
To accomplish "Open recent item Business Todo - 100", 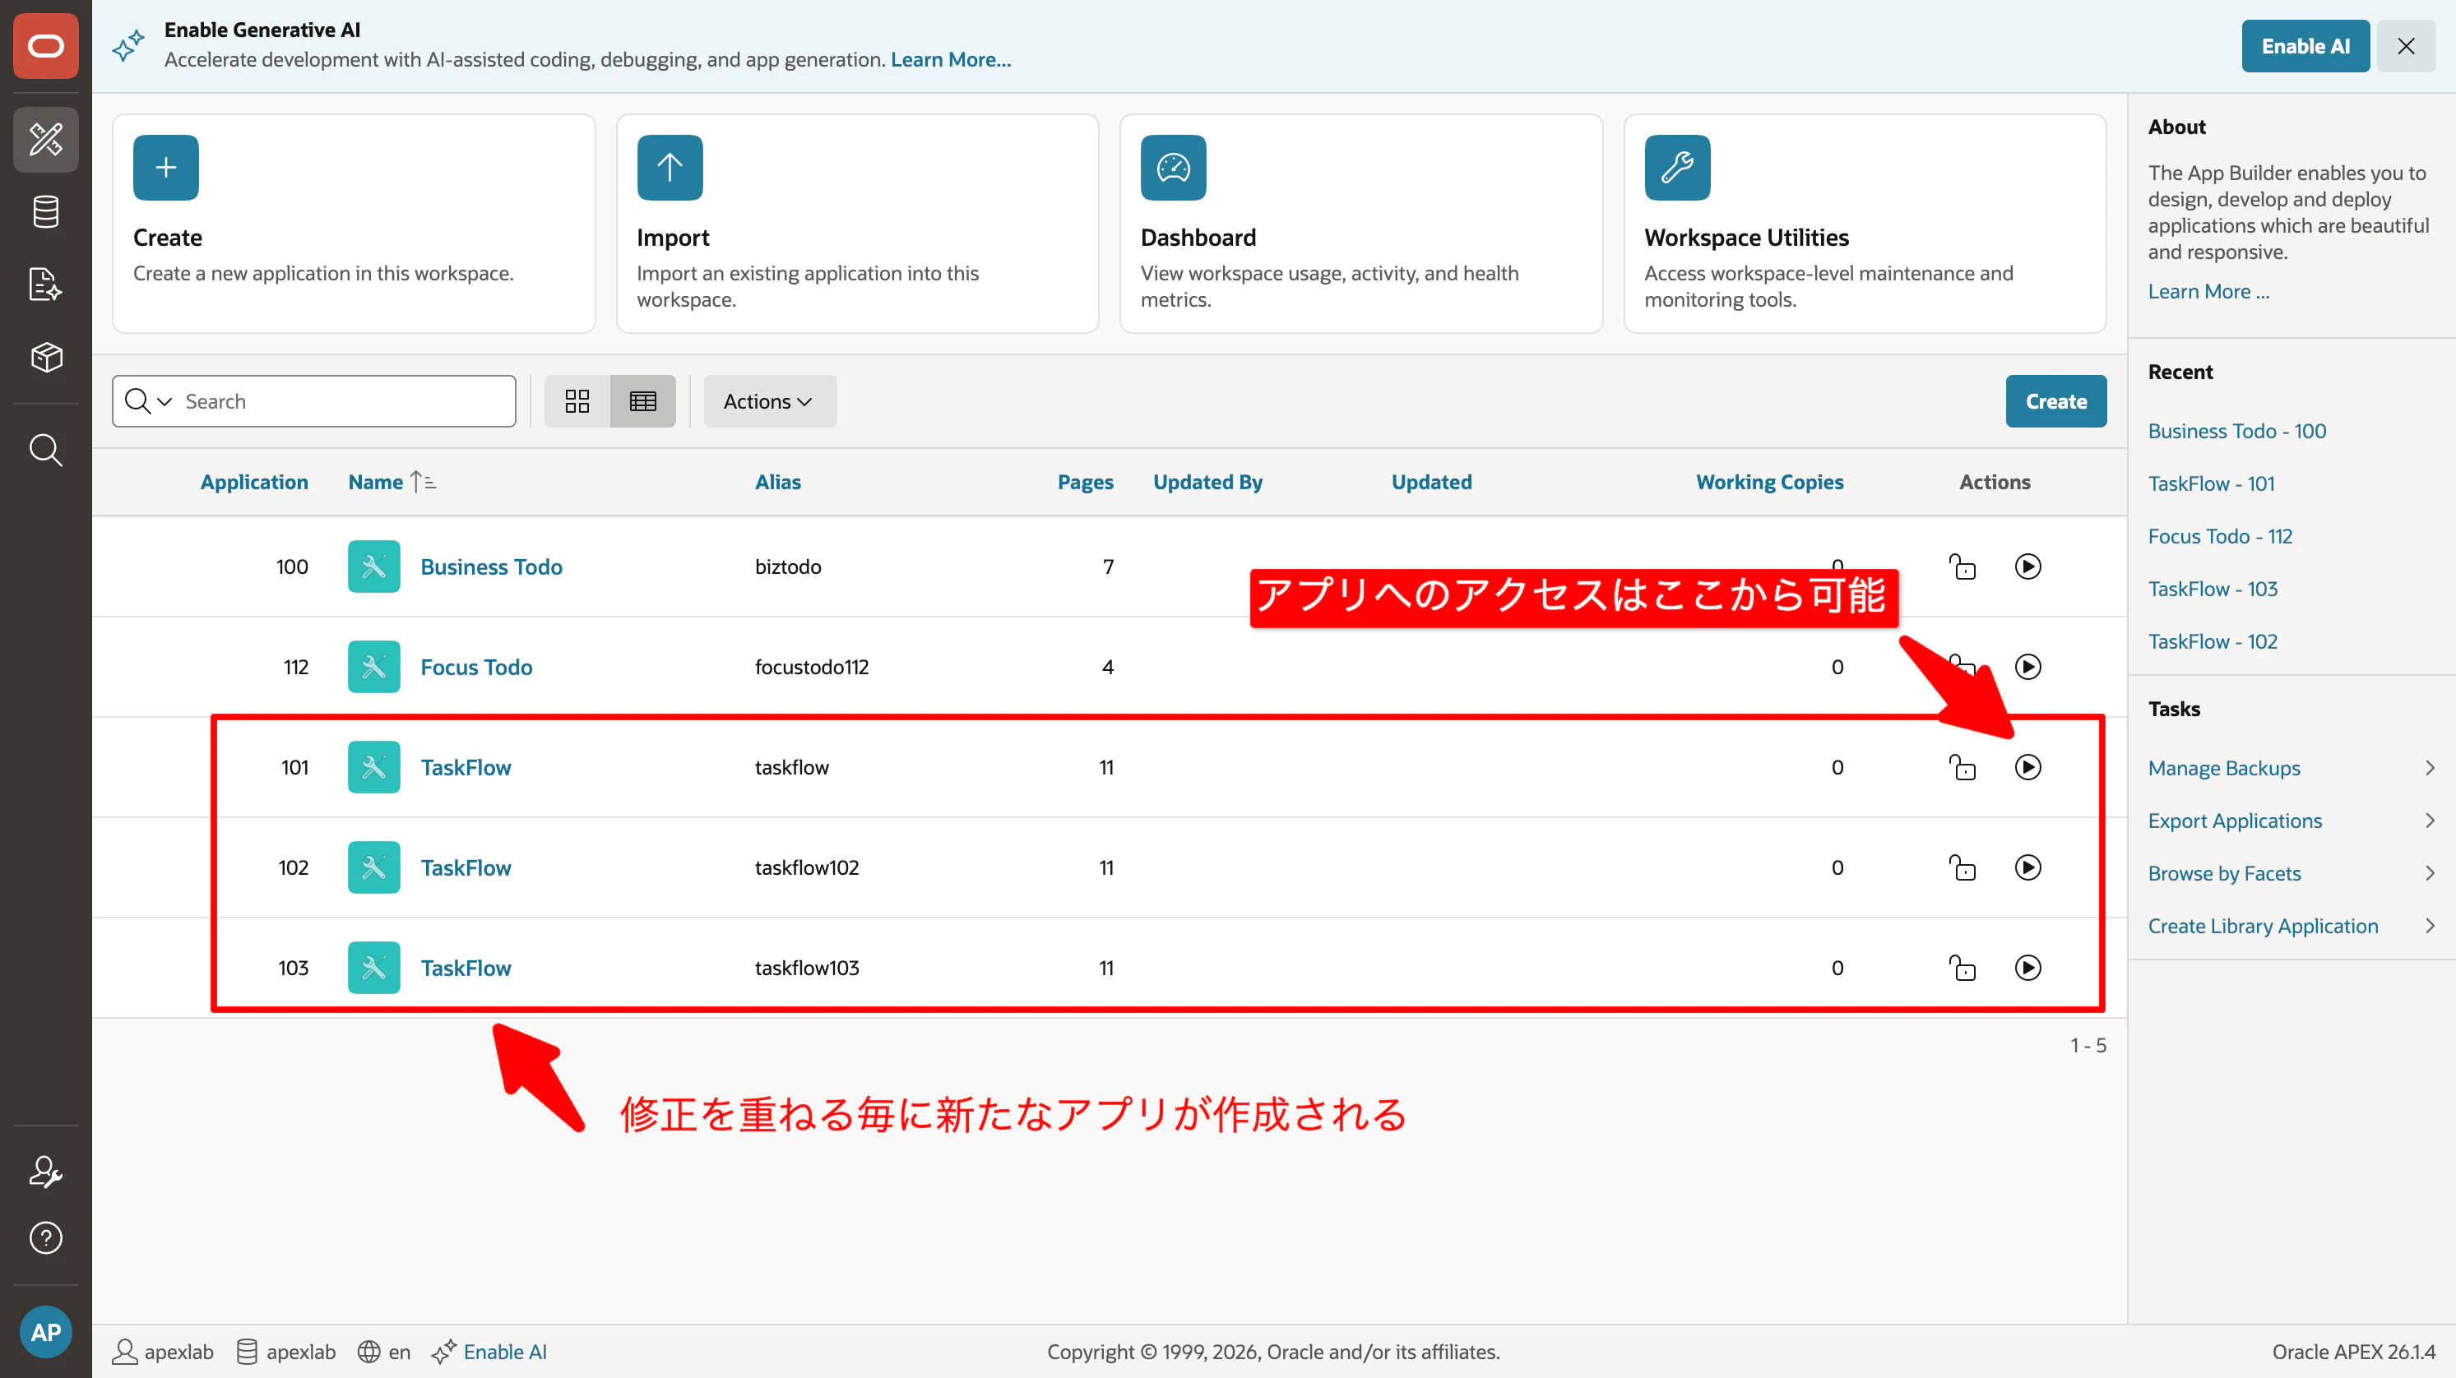I will tap(2236, 431).
